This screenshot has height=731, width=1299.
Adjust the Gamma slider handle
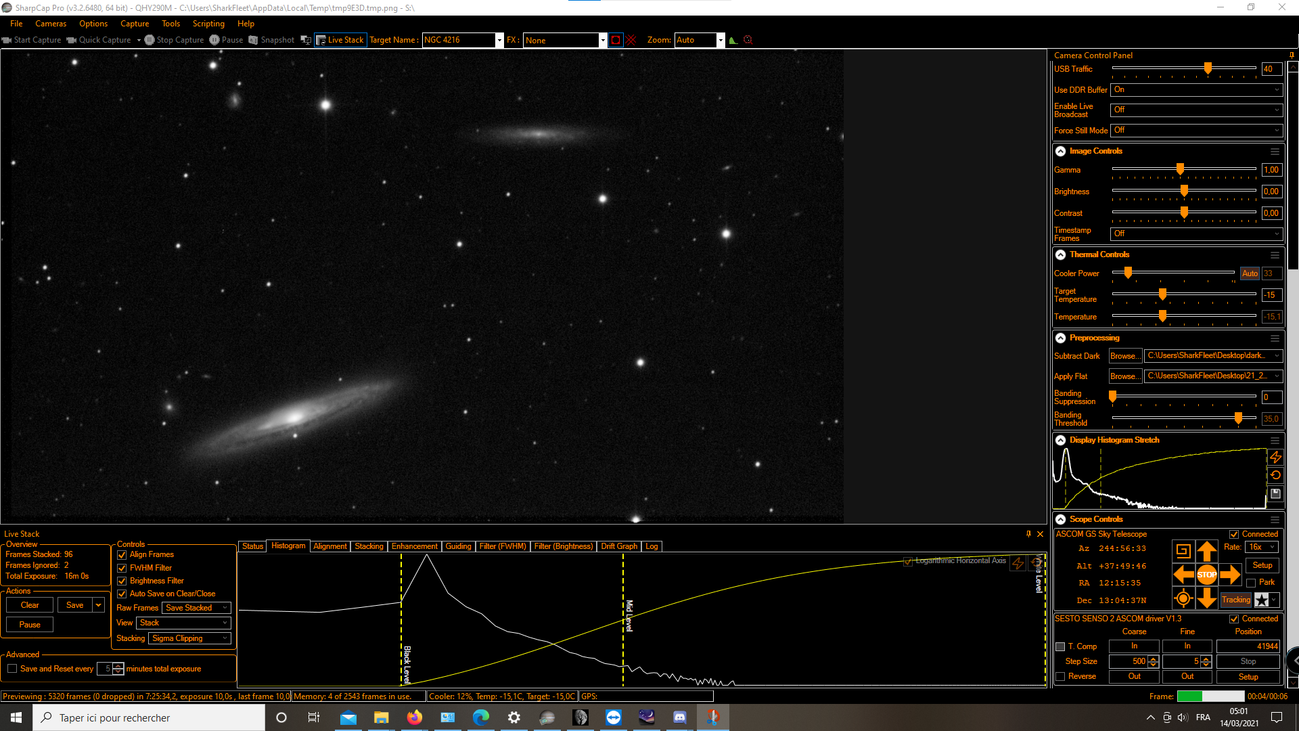coord(1180,169)
